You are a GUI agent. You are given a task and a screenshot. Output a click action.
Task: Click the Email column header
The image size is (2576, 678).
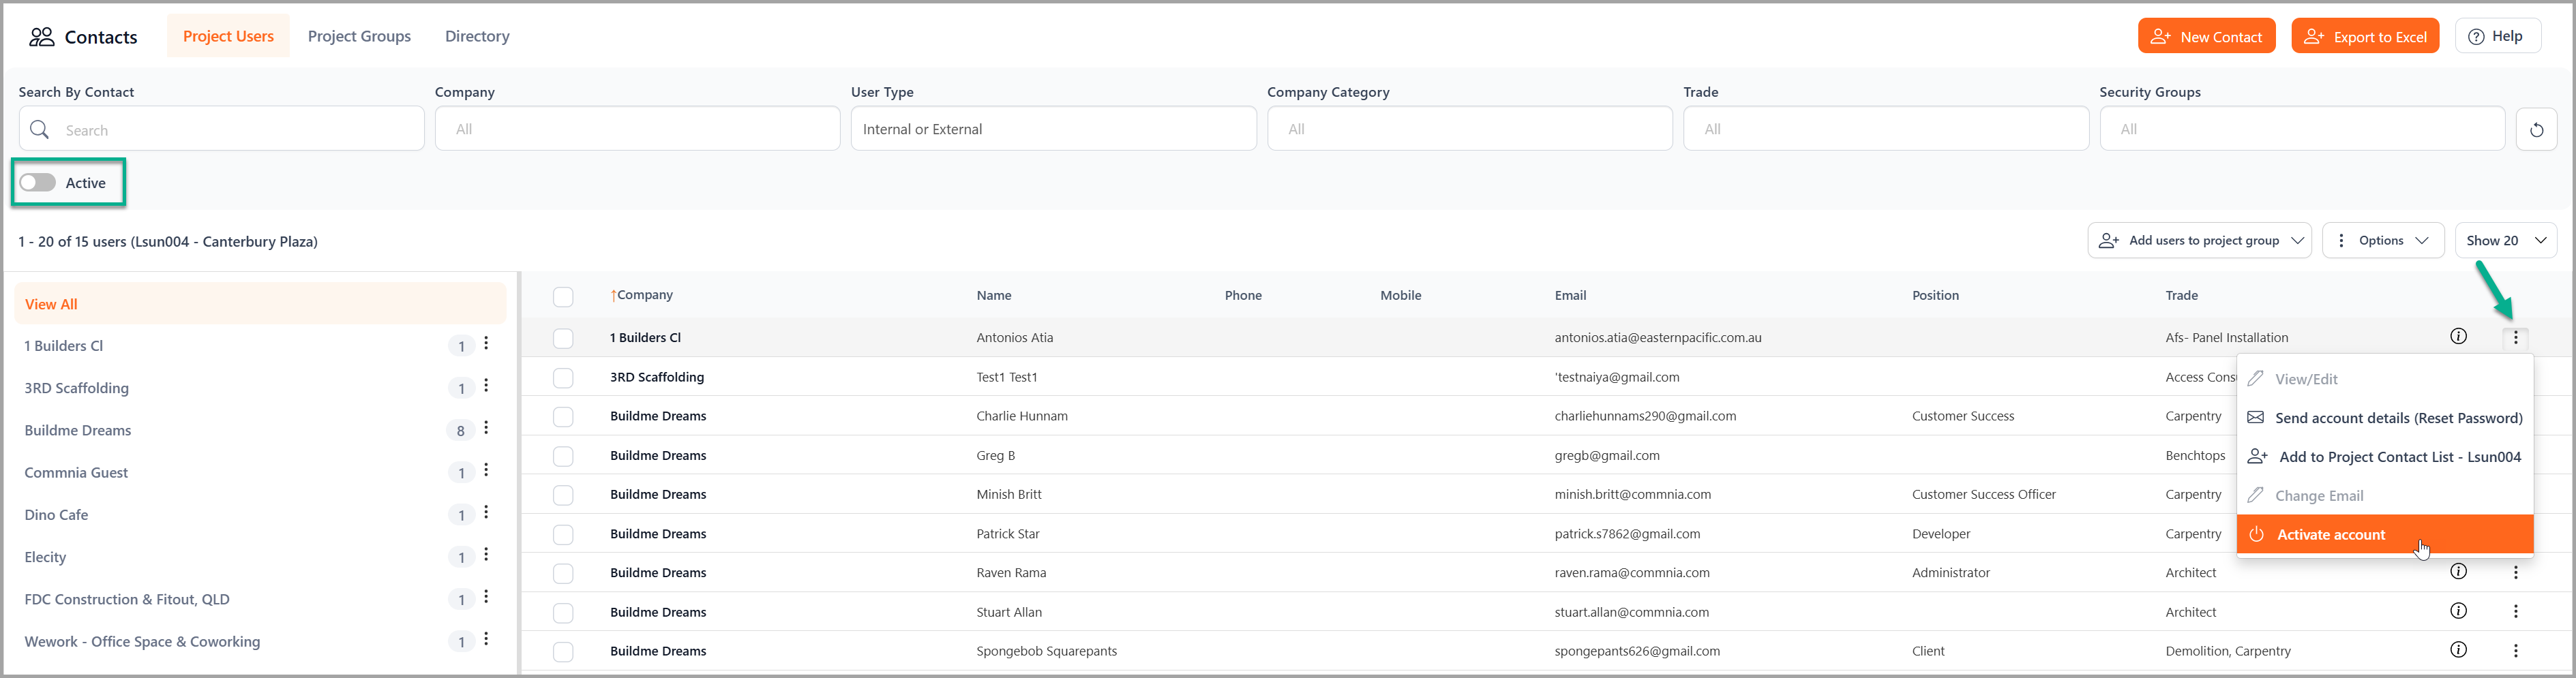tap(1570, 296)
